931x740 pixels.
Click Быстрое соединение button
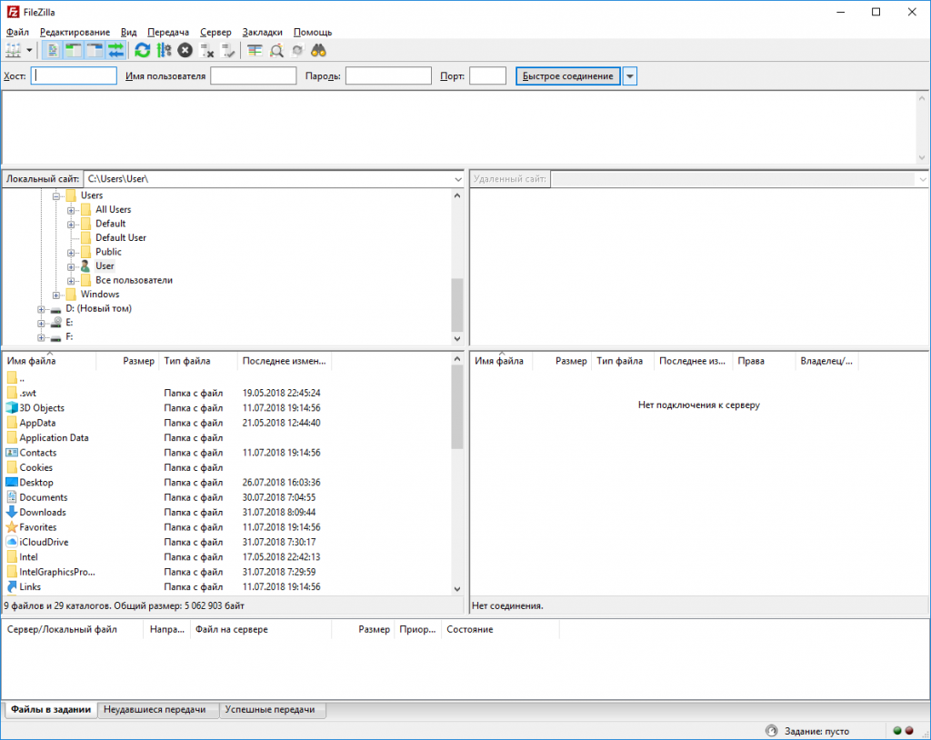pos(567,76)
